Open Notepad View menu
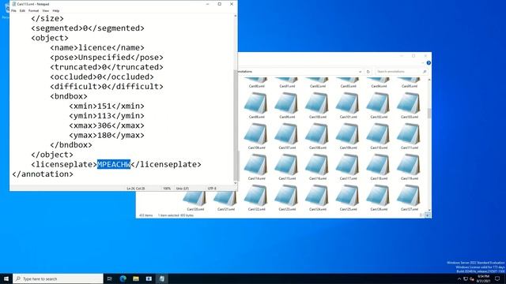506x284 pixels. pos(46,10)
